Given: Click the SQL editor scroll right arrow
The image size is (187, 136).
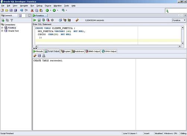Looking at the screenshot, I should pos(180,46).
